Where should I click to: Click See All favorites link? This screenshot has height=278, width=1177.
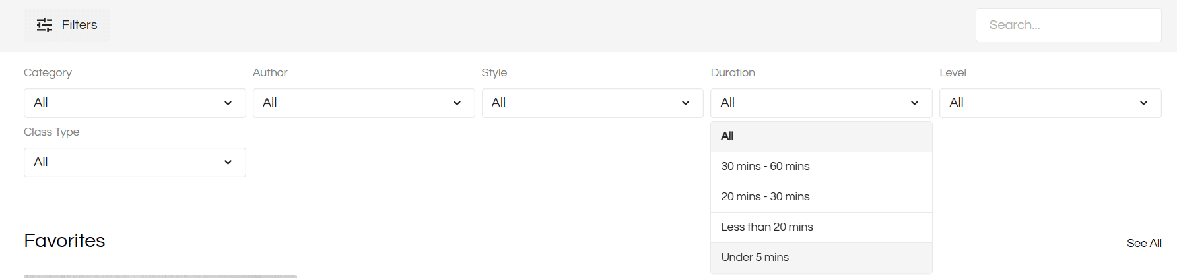[x=1144, y=243]
